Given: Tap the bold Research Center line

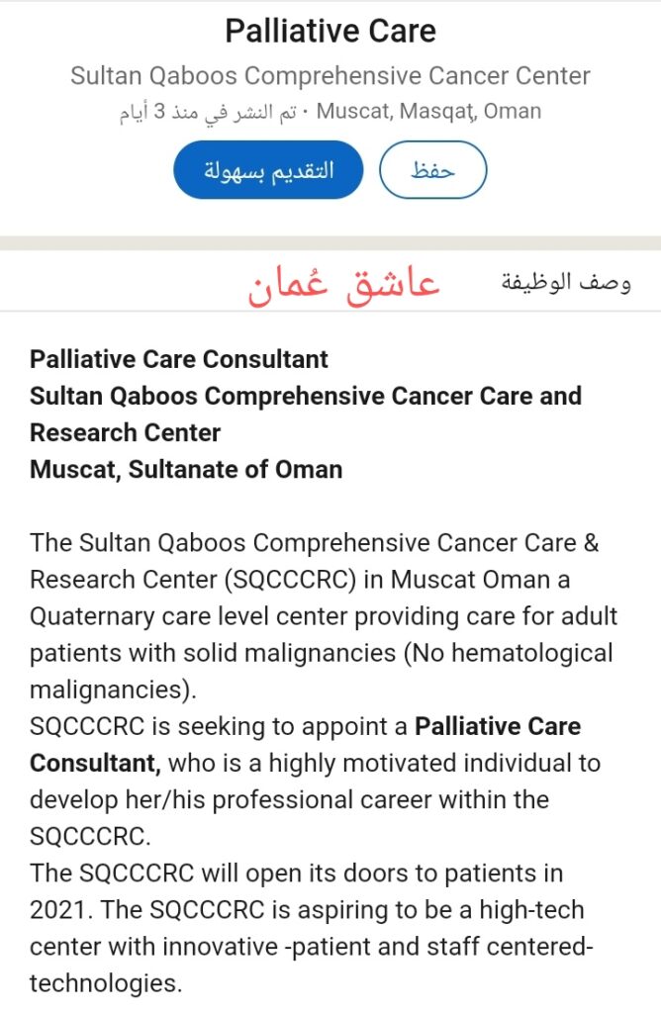Looking at the screenshot, I should click(x=126, y=433).
